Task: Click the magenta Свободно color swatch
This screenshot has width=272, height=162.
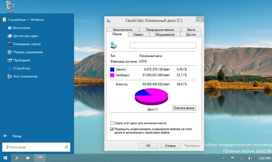Action: coord(112,75)
